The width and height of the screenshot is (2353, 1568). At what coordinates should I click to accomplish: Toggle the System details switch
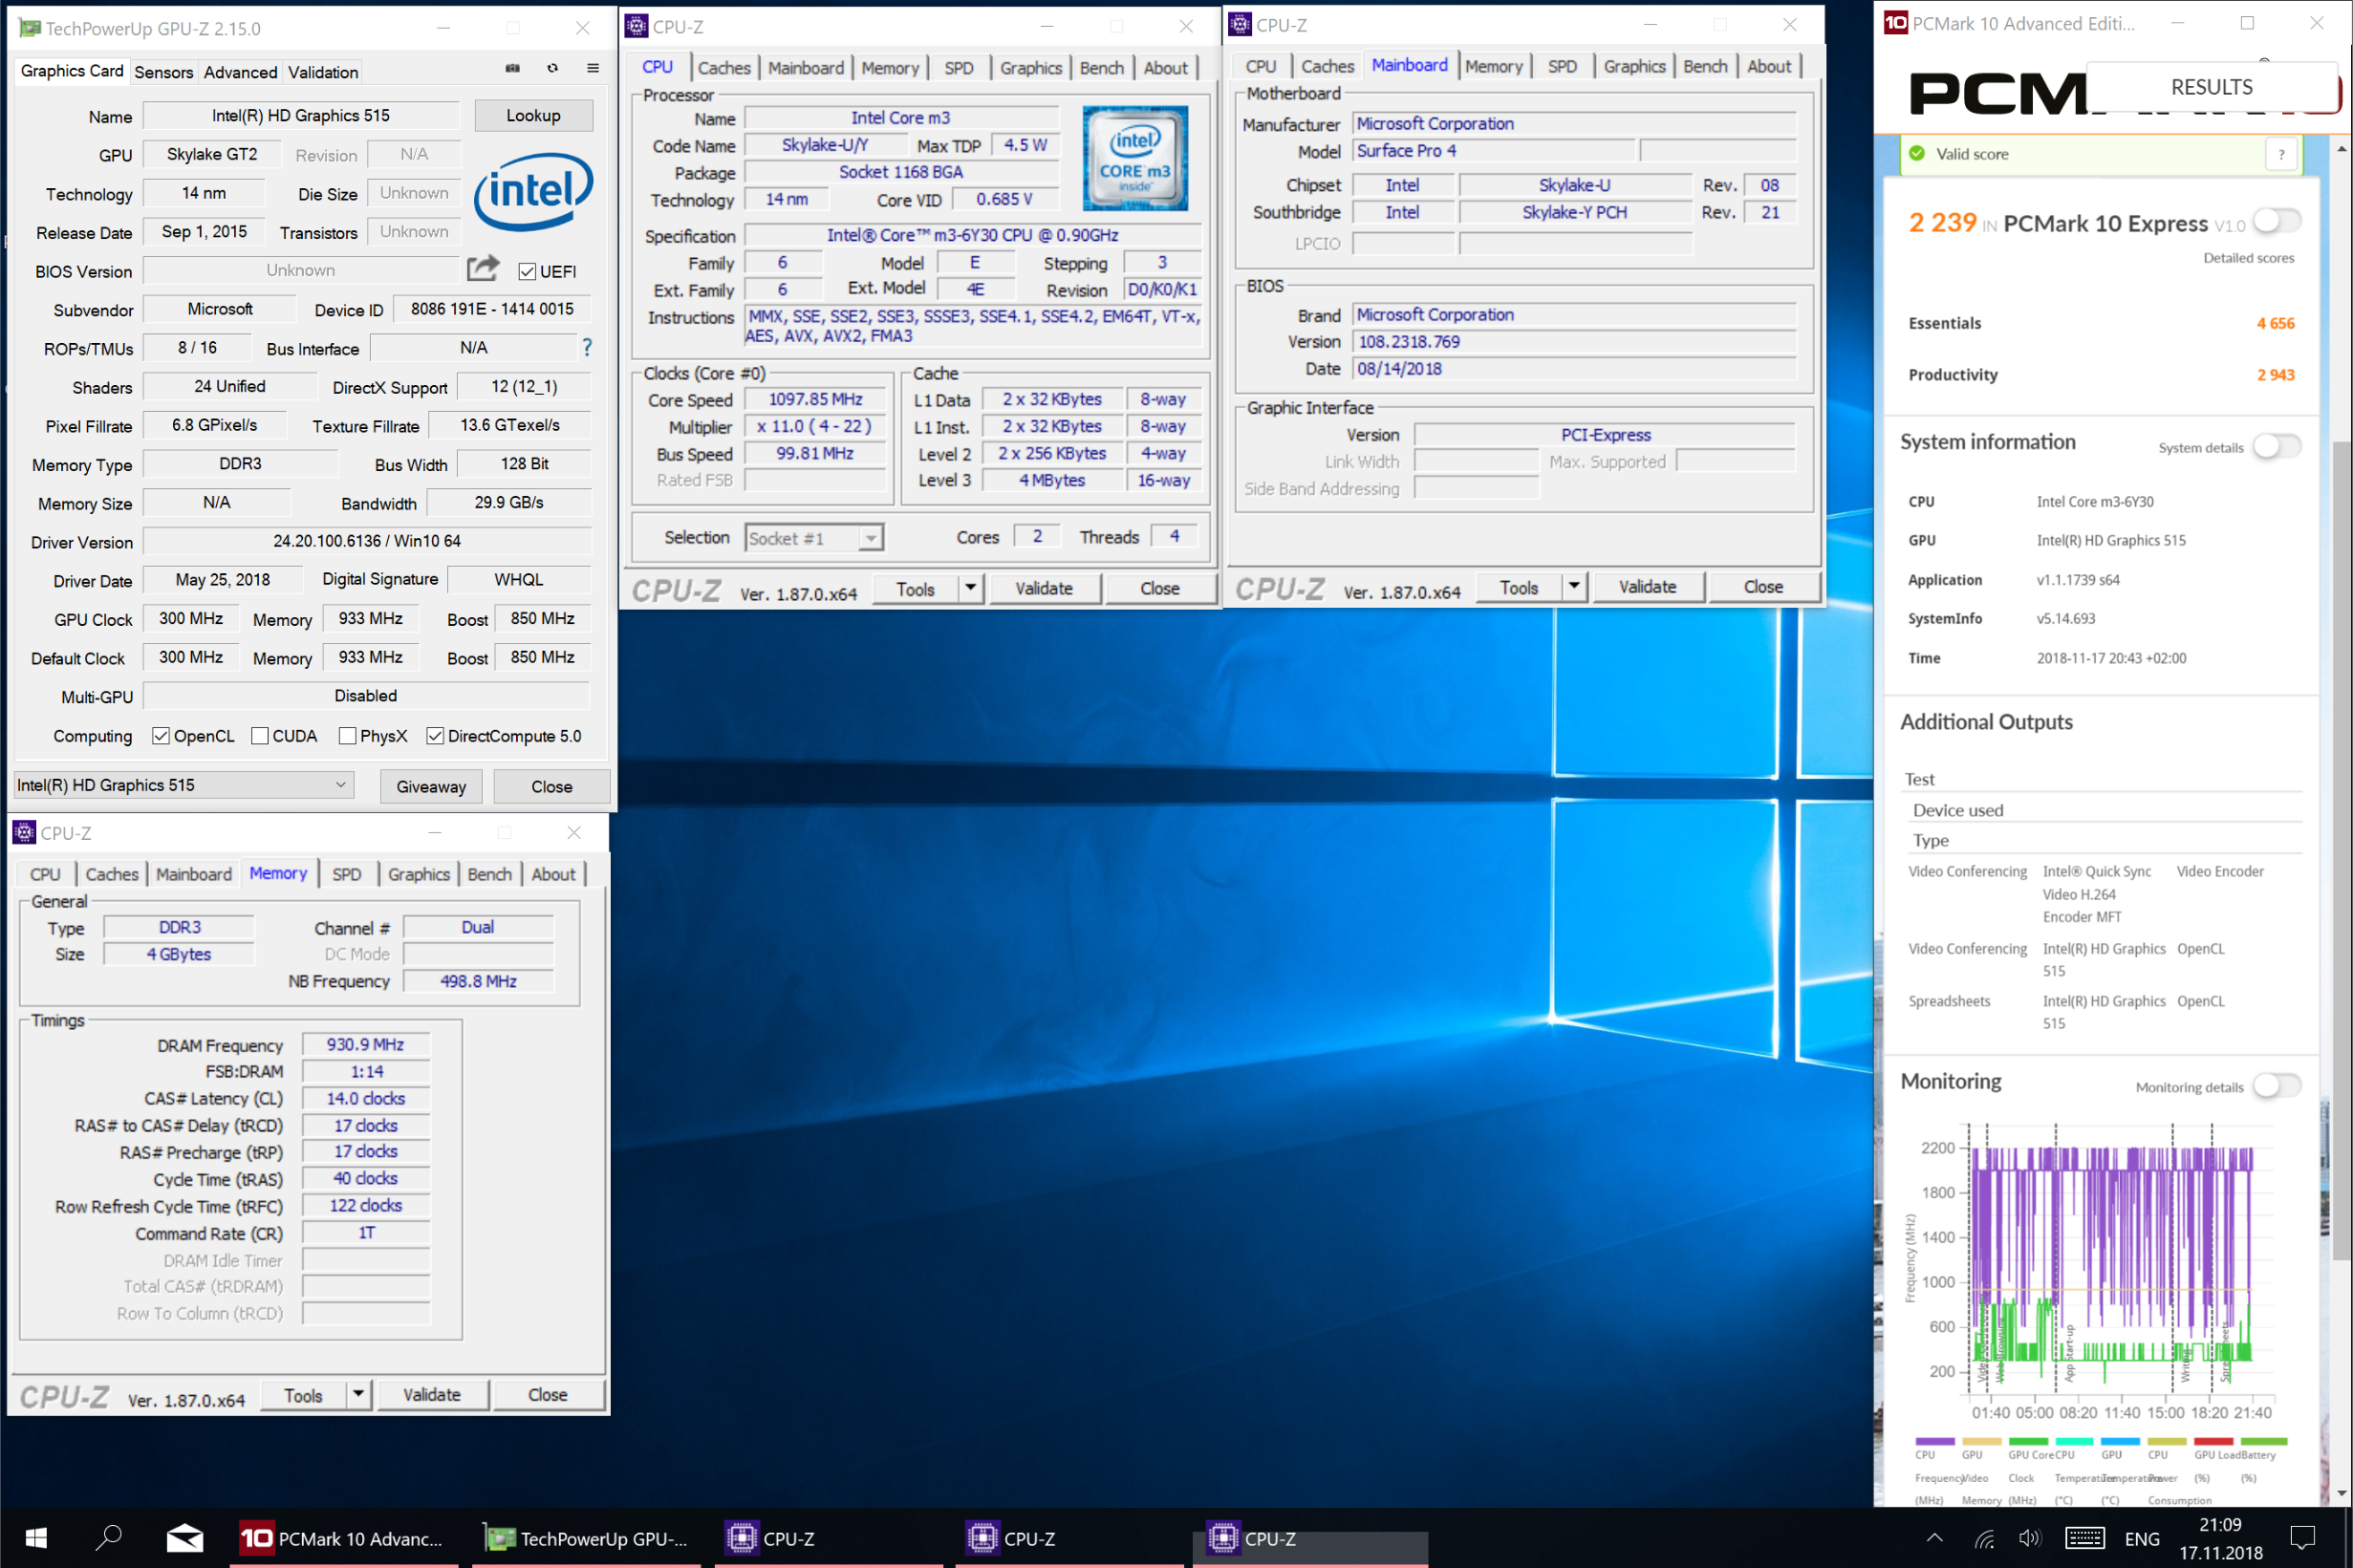coord(2277,446)
